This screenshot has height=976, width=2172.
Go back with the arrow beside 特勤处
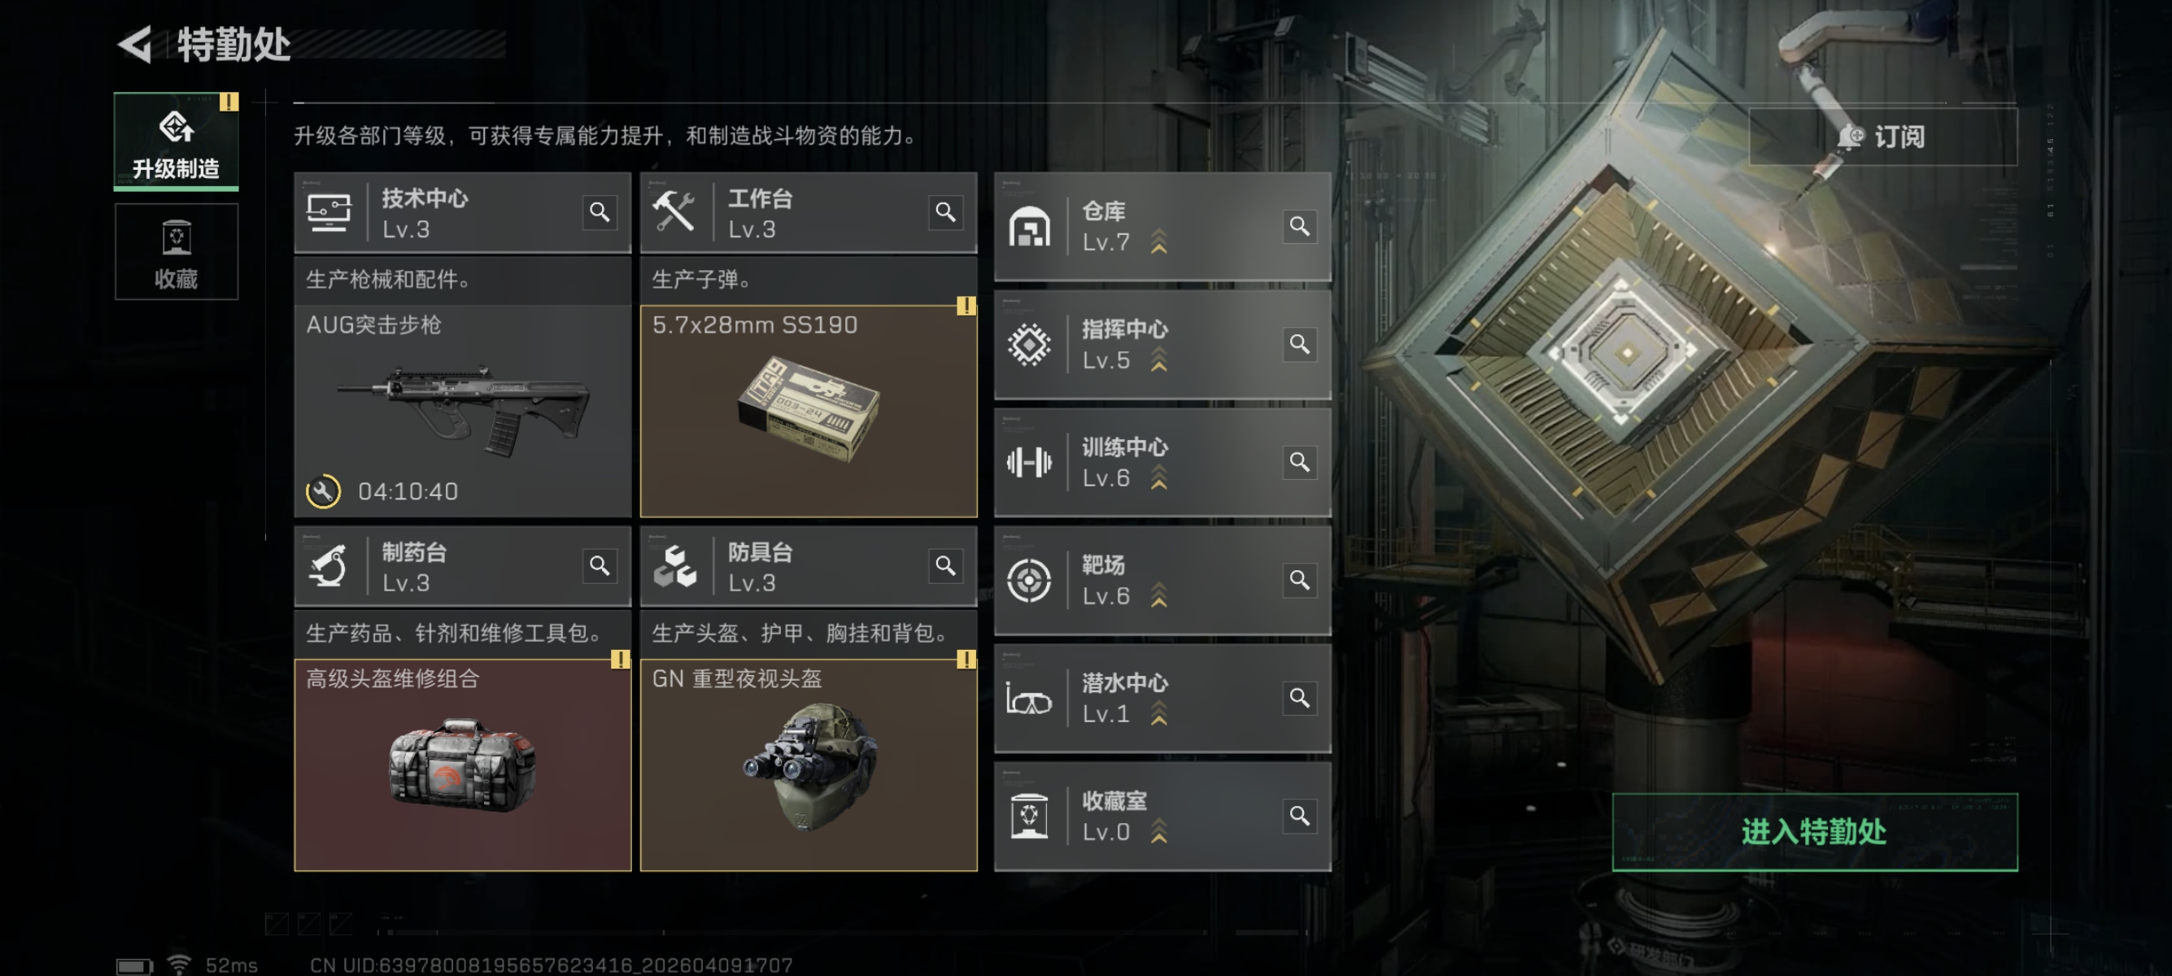click(135, 44)
